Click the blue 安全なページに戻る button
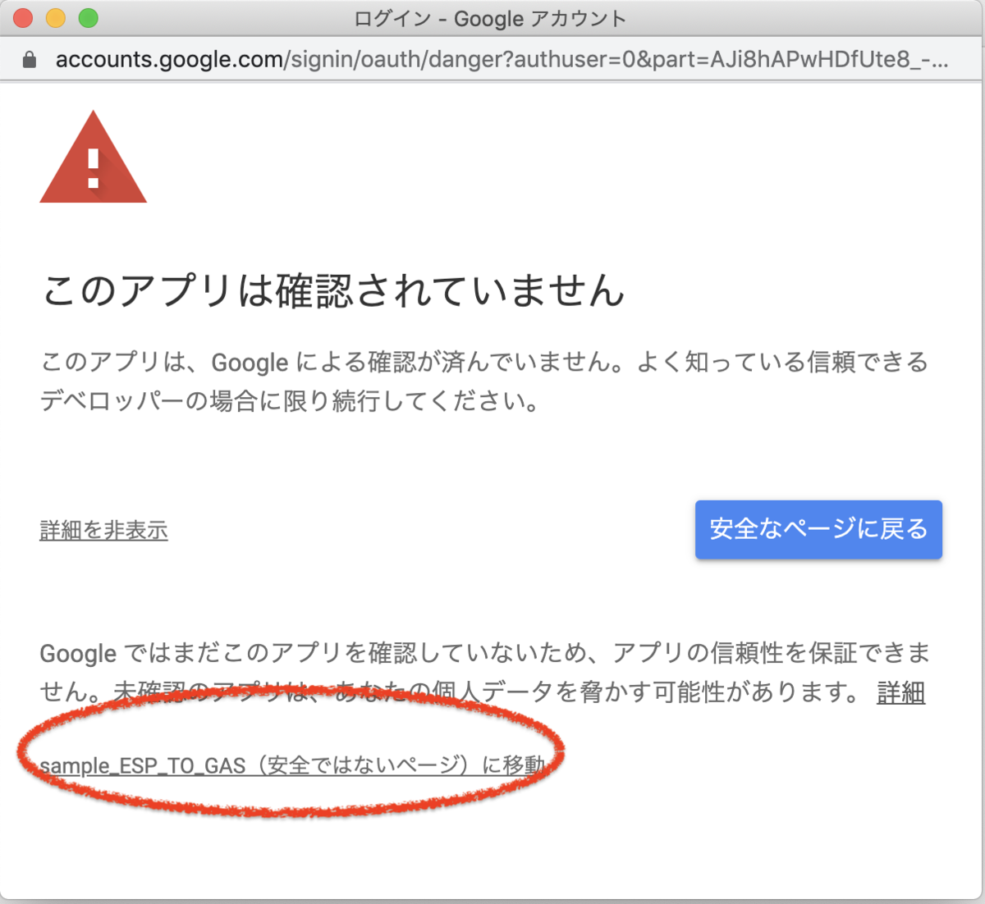 [x=818, y=530]
